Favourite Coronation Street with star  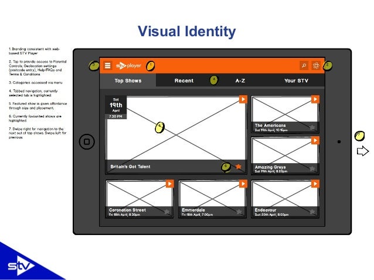(x=167, y=212)
